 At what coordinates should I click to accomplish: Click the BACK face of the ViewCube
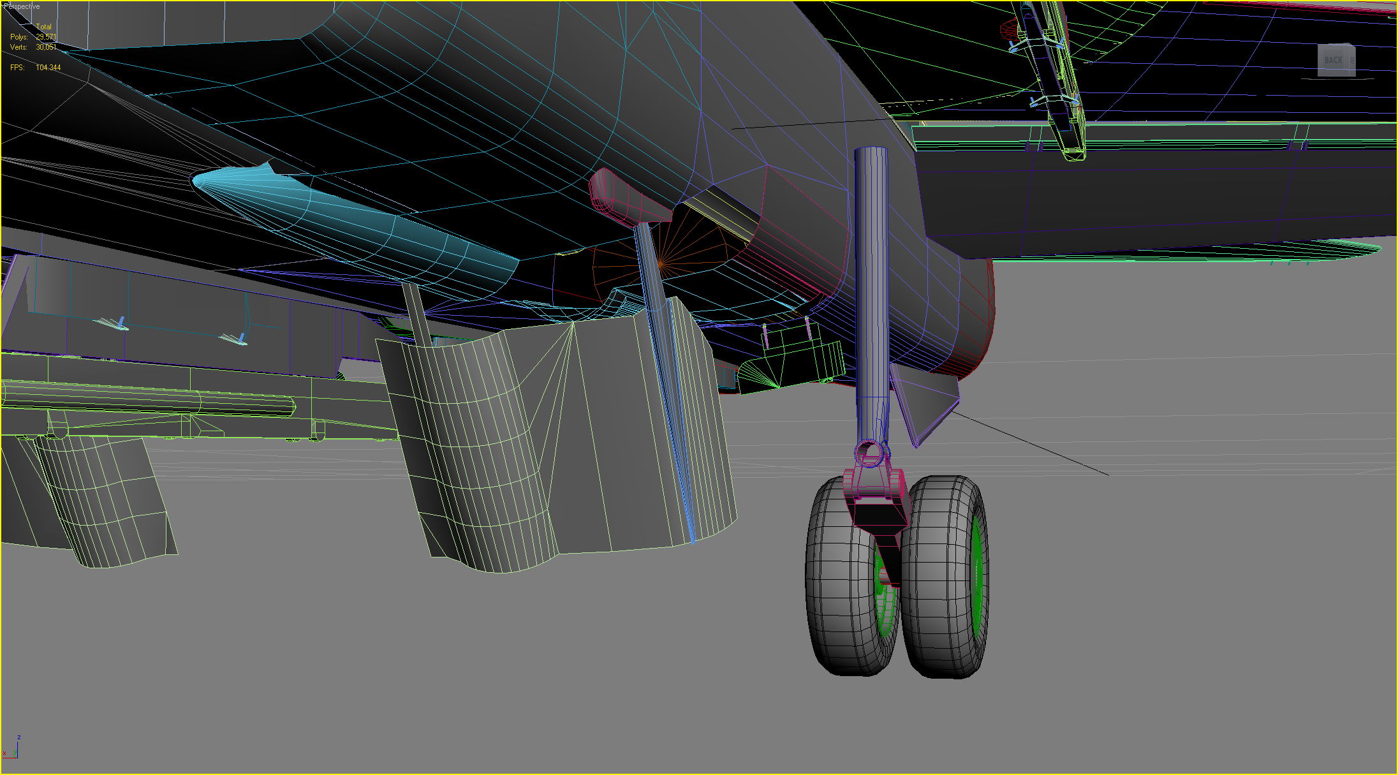pos(1334,61)
